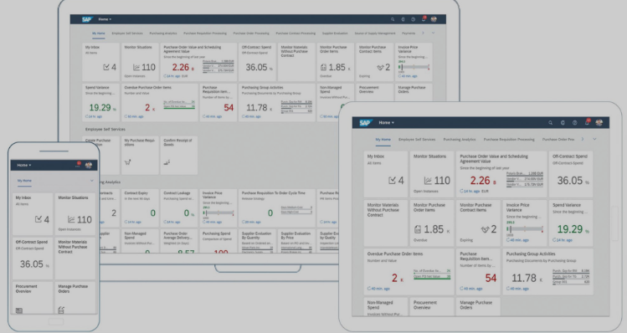This screenshot has width=627, height=333.
Task: Open the help icon in the tablet header
Action: point(574,123)
